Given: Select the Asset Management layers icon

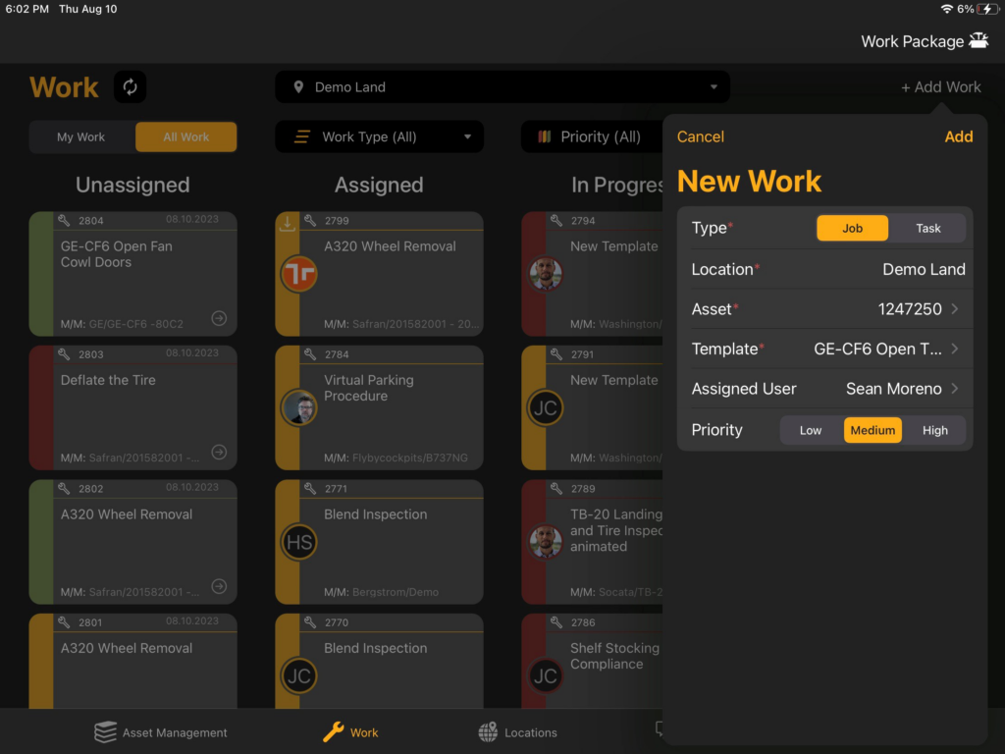Looking at the screenshot, I should click(105, 731).
